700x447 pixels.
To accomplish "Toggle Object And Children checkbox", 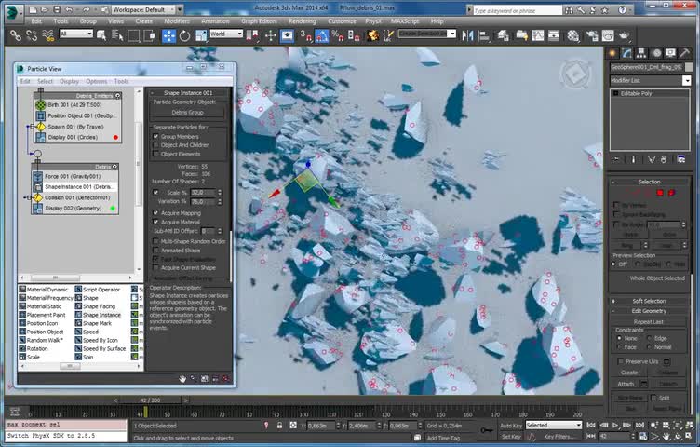I will point(155,145).
